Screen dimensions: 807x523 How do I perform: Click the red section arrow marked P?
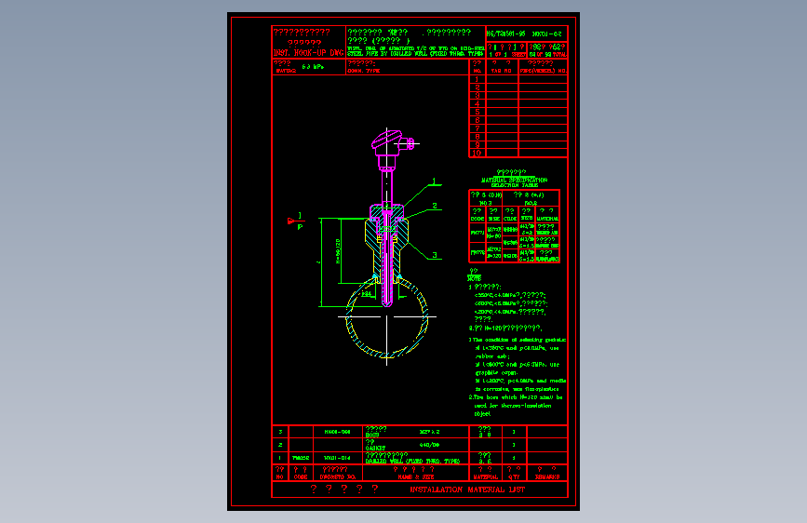pos(293,221)
